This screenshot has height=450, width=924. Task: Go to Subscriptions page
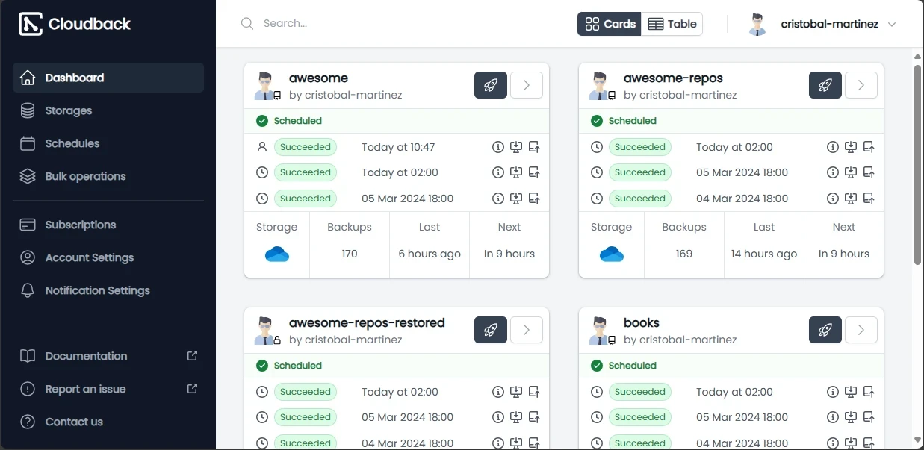click(108, 225)
